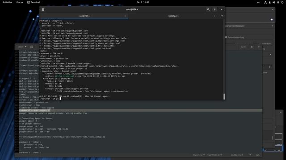The height and width of the screenshot is (160, 286).
Task: Click the new tab icon in Terminal header
Action: [x=43, y=9]
